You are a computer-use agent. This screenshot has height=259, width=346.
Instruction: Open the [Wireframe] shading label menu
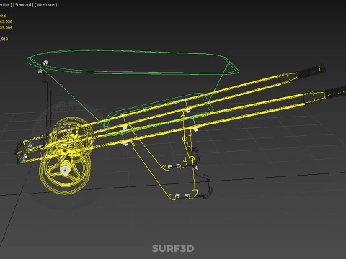(x=46, y=5)
